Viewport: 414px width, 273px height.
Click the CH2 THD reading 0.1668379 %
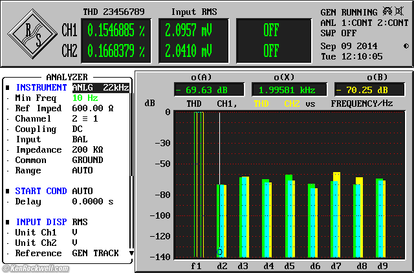116,50
